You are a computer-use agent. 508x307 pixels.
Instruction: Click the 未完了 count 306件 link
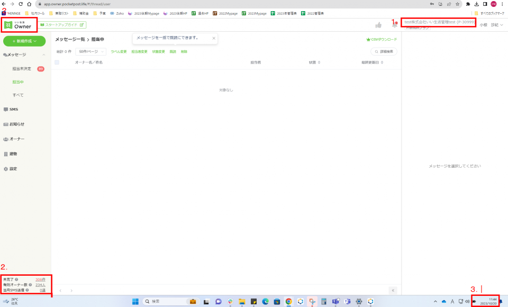[41, 279]
